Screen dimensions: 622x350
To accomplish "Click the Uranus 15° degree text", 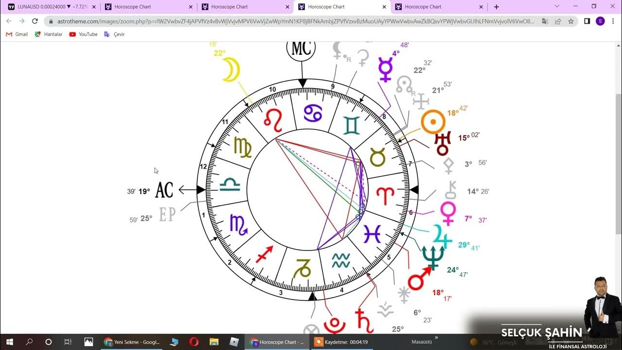I will [x=464, y=138].
